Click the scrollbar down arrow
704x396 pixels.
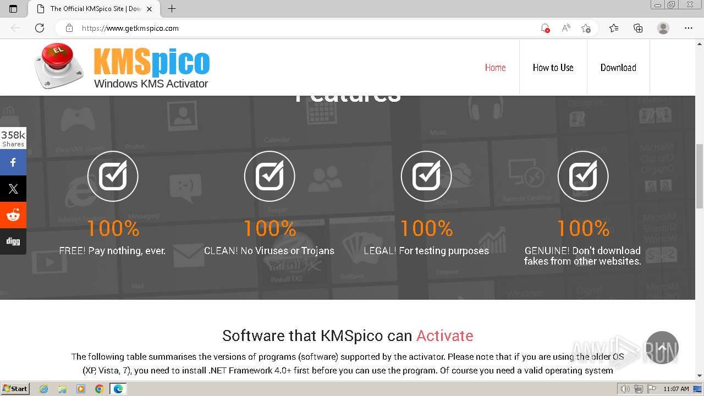[700, 376]
